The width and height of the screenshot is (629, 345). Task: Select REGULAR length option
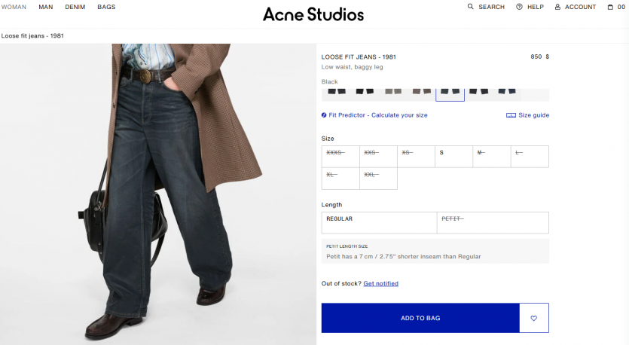(379, 223)
